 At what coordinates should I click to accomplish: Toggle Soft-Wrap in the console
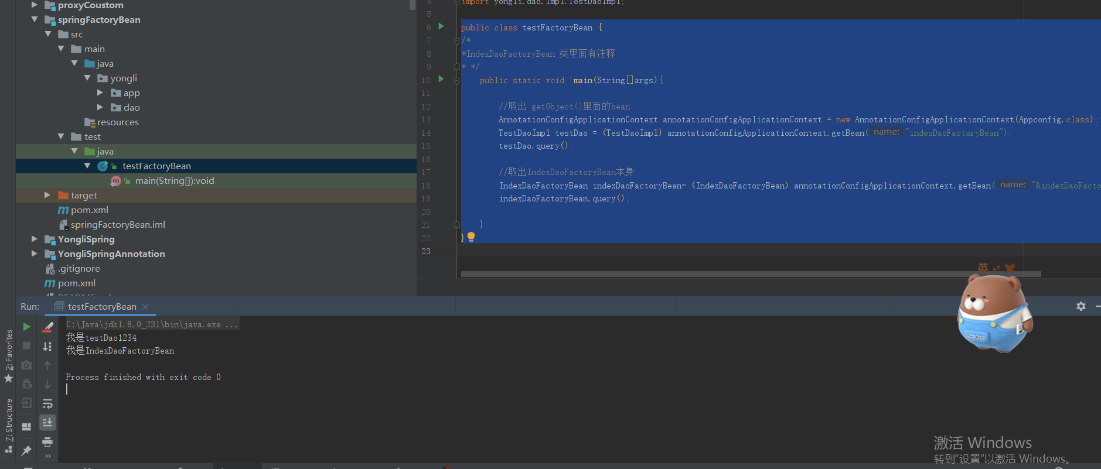(48, 403)
